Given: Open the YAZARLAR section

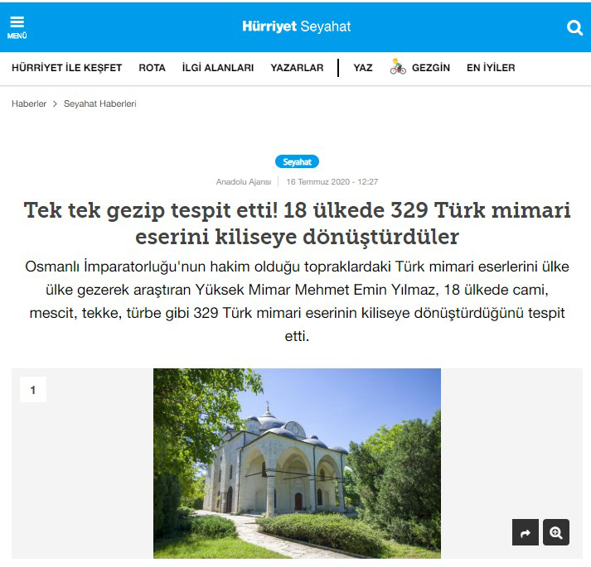Looking at the screenshot, I should (x=297, y=68).
